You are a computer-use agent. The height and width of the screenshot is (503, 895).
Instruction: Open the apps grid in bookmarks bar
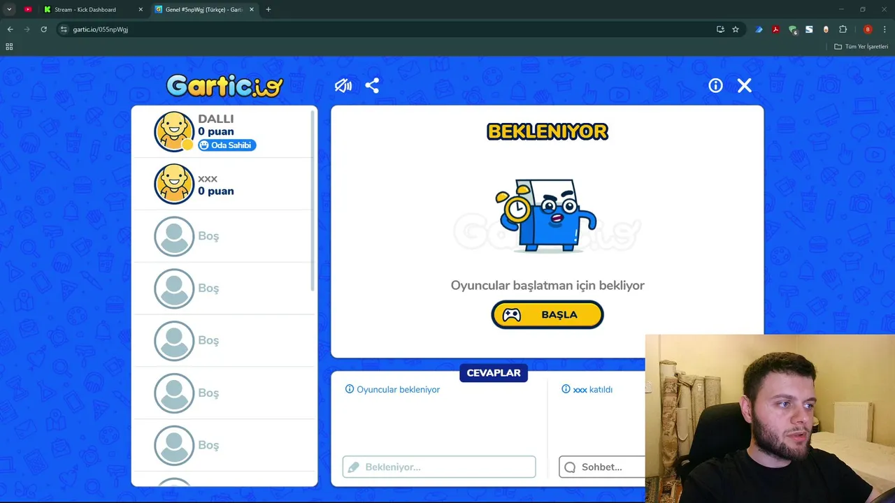(x=9, y=47)
